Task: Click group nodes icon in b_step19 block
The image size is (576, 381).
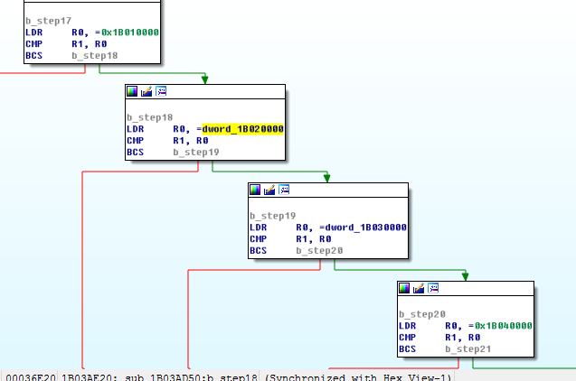Action: 284,190
